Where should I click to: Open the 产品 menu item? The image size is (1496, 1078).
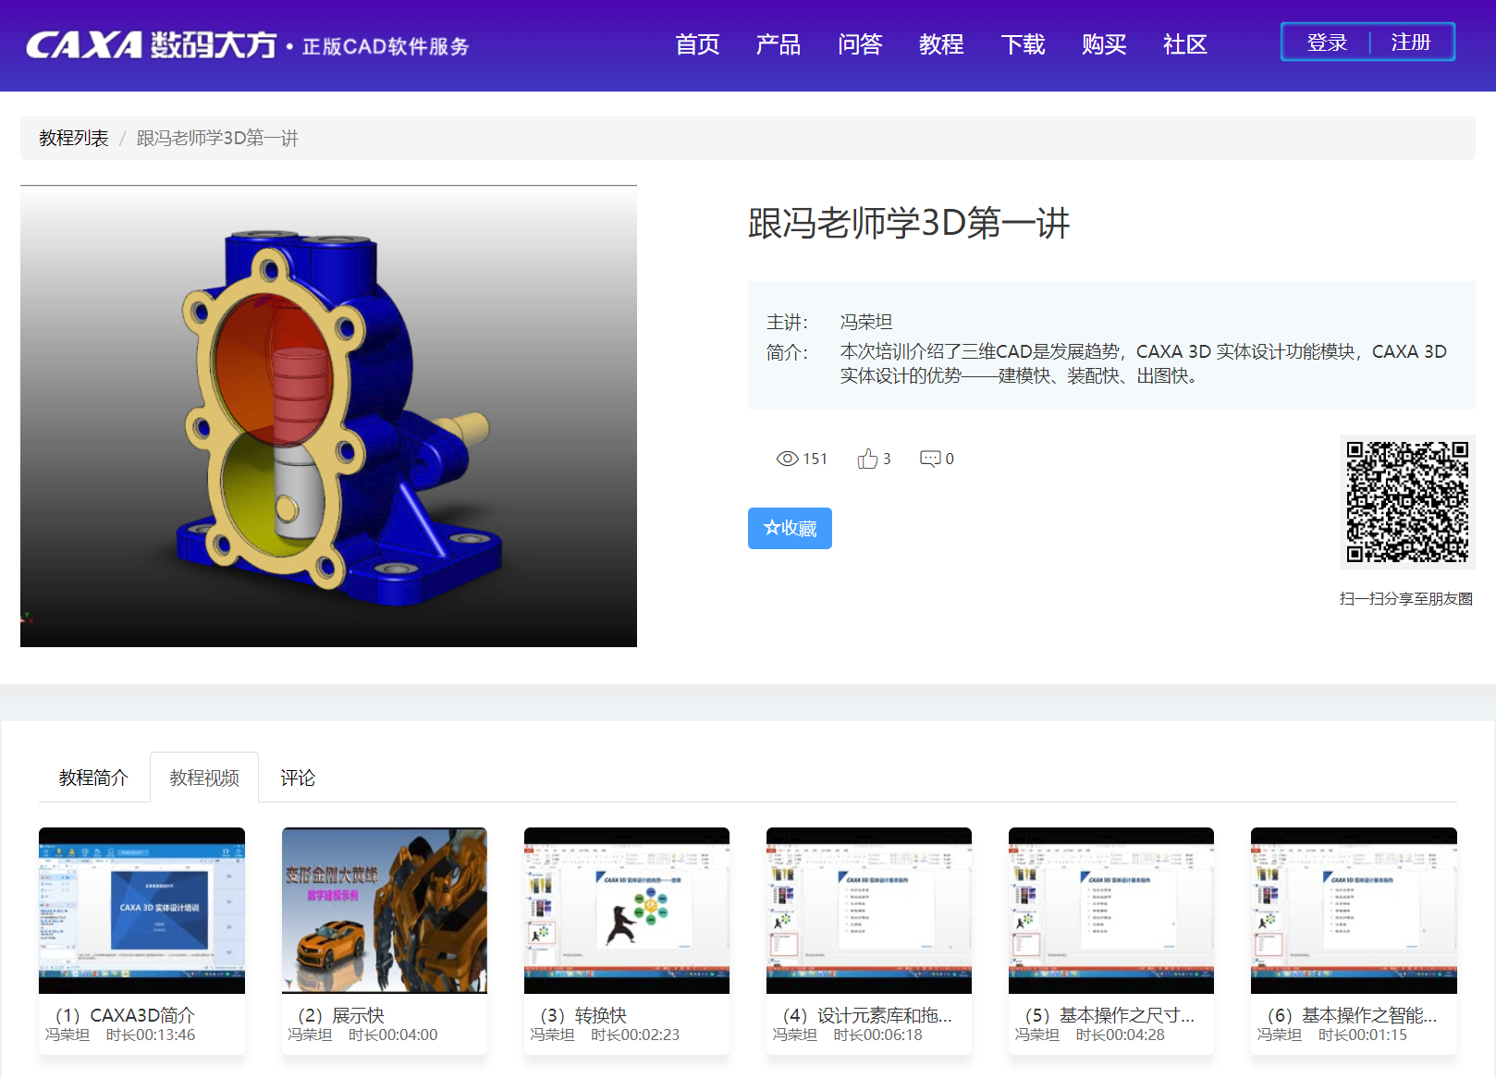click(779, 44)
